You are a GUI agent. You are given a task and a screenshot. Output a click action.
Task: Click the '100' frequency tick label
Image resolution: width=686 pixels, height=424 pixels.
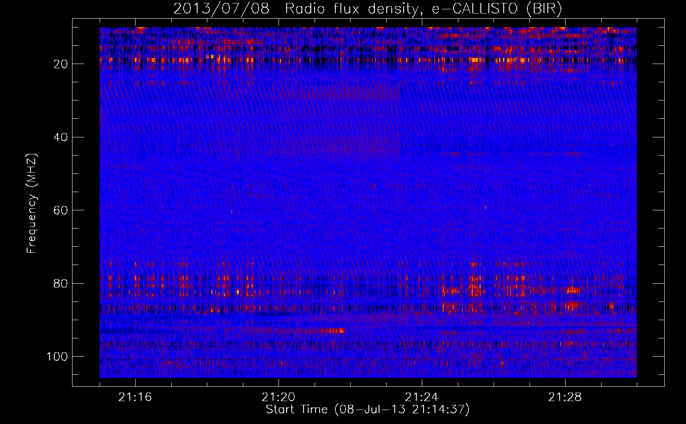57,357
